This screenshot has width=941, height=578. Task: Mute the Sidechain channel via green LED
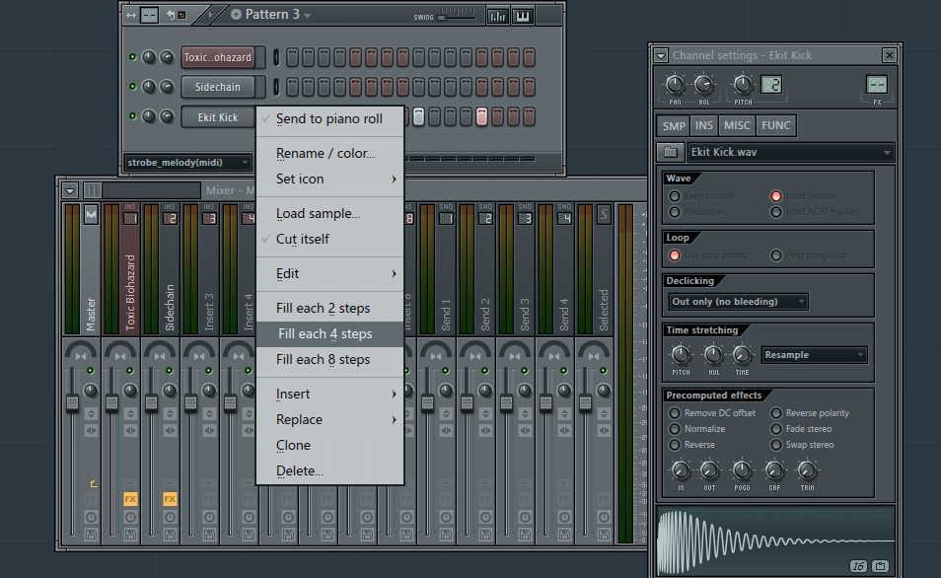coord(133,87)
